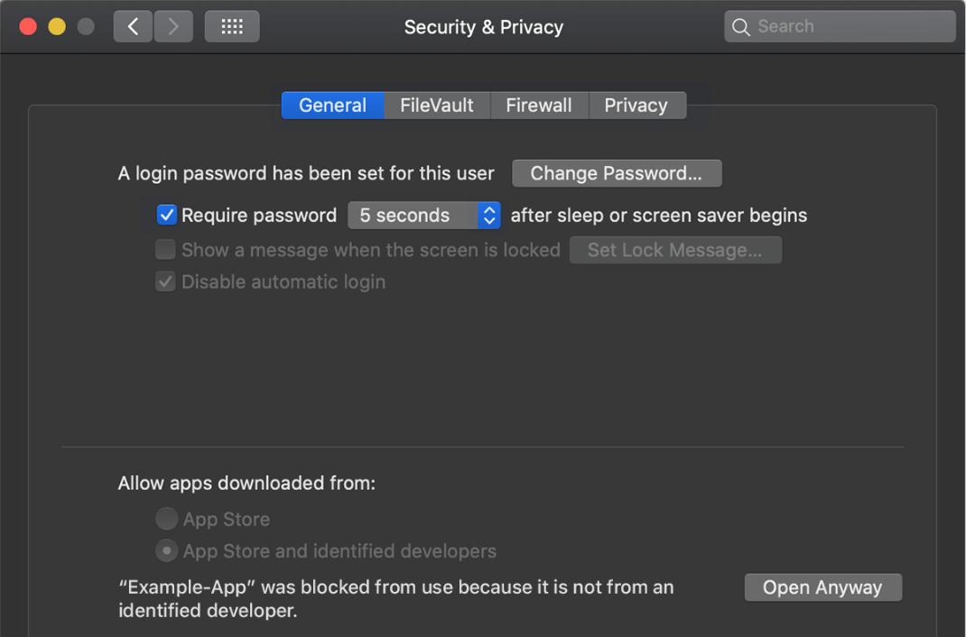Click the search magnifier icon
Image resolution: width=966 pixels, height=637 pixels.
tap(740, 26)
